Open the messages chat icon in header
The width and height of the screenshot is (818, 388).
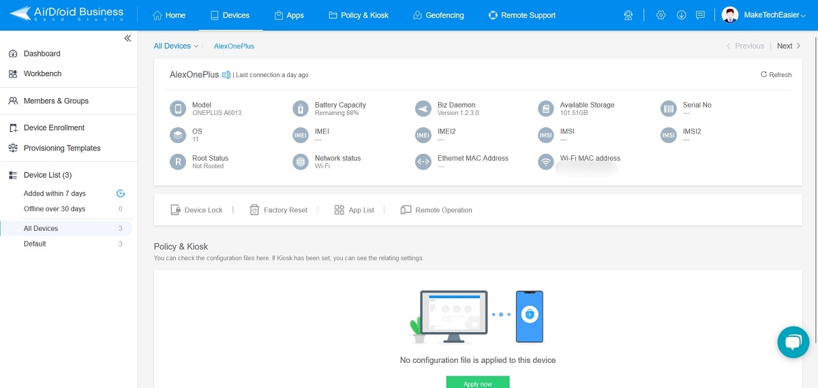tap(700, 15)
